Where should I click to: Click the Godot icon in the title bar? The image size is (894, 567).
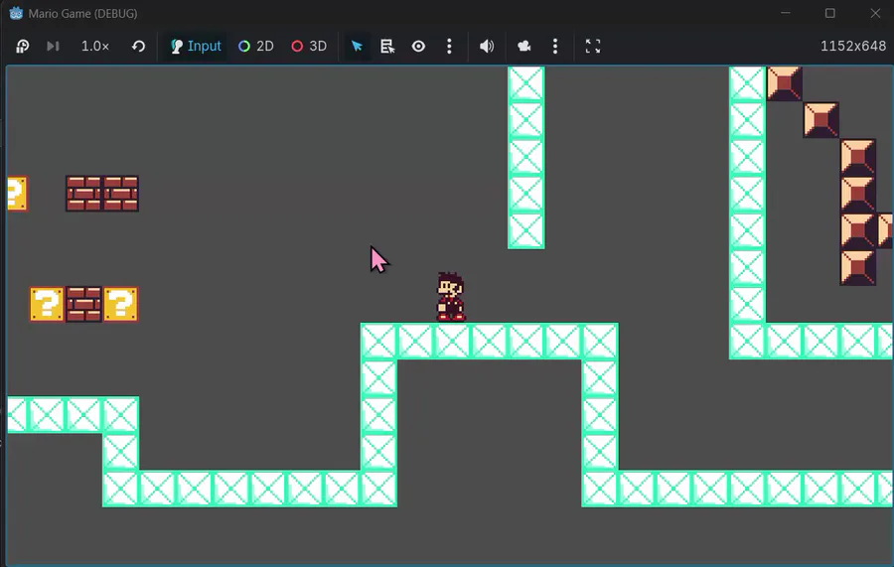16,13
